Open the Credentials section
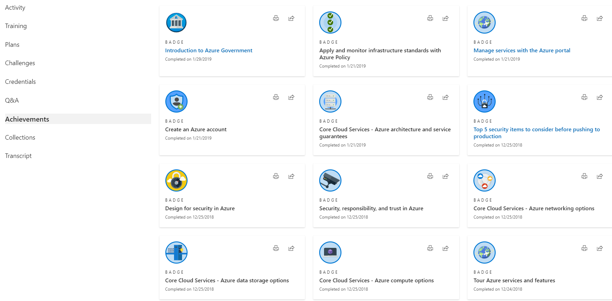 (x=20, y=82)
